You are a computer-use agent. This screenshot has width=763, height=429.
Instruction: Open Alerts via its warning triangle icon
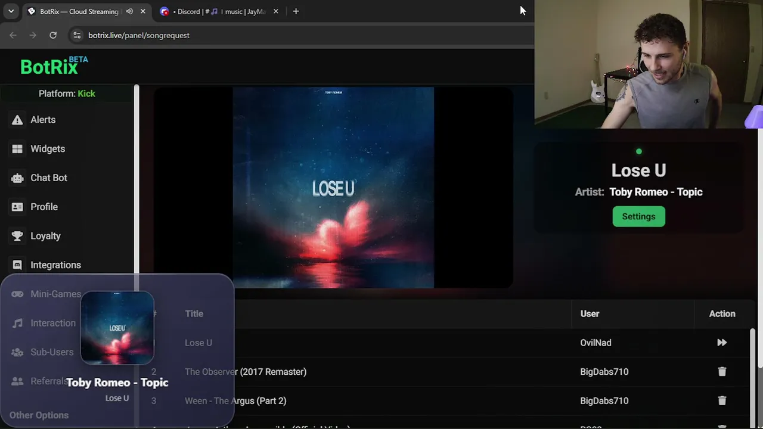[17, 120]
